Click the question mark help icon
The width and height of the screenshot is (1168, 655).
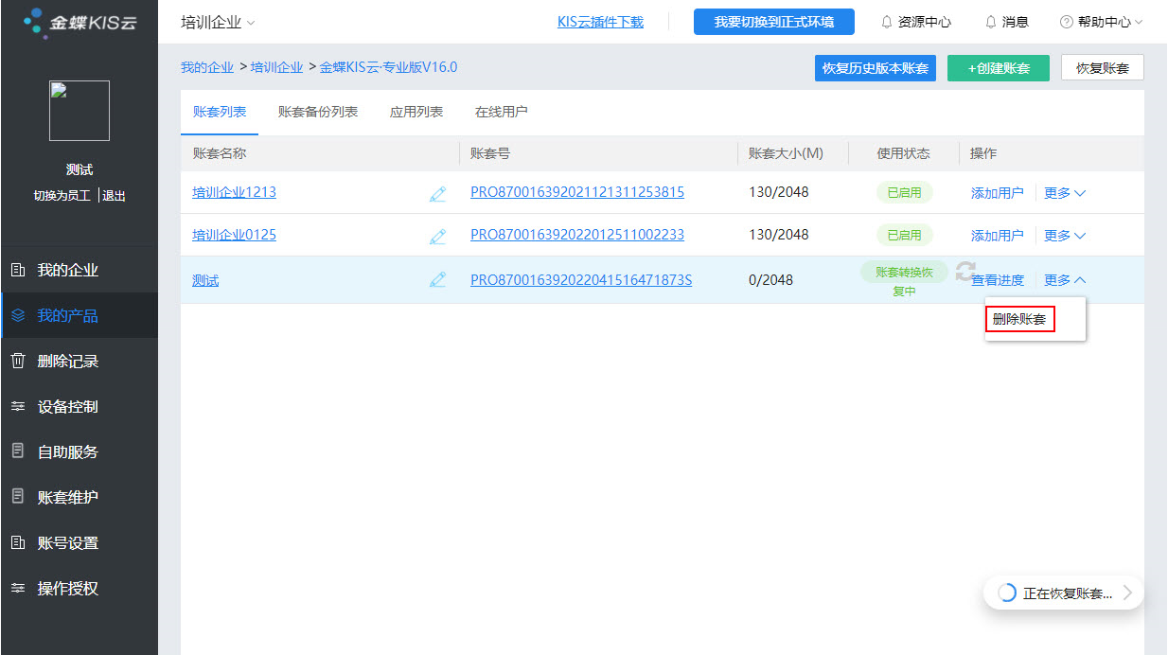[1067, 22]
